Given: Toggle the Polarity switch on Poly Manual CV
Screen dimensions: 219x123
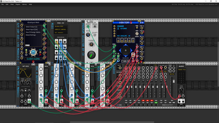Looking at the screenshot, I should point(95,35).
